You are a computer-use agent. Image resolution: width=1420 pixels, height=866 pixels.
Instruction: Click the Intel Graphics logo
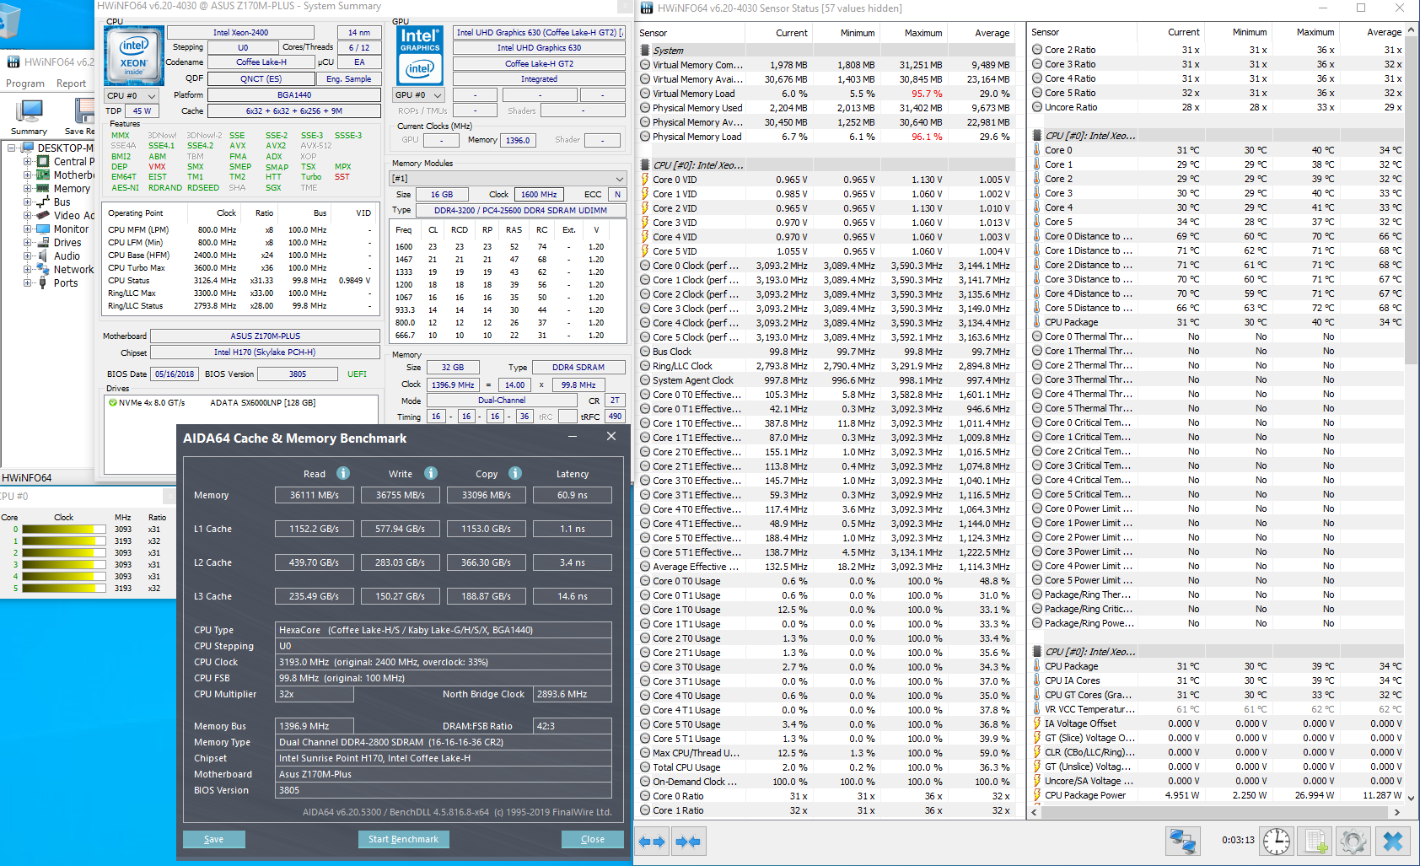pos(419,56)
